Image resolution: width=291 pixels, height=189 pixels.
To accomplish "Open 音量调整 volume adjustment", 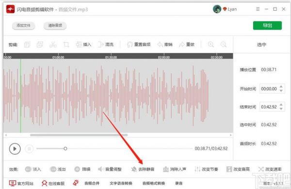I will tap(110, 169).
